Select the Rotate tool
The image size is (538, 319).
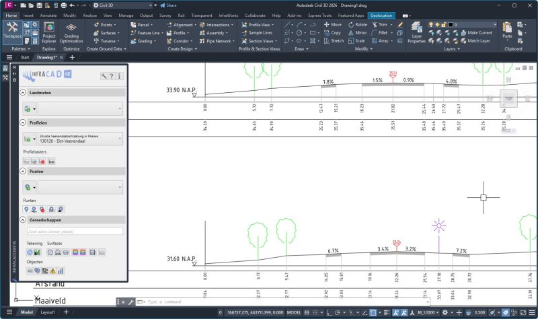click(358, 25)
